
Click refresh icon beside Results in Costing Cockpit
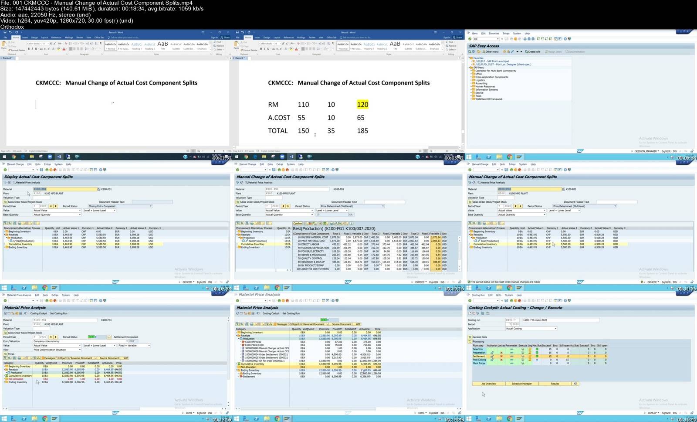(x=575, y=384)
